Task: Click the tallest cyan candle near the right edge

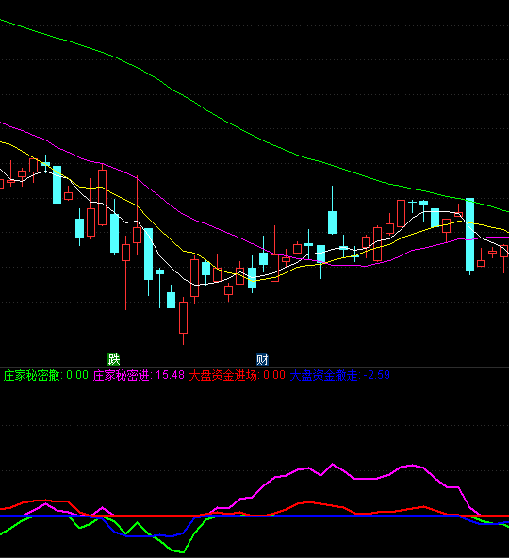Action: pos(469,235)
